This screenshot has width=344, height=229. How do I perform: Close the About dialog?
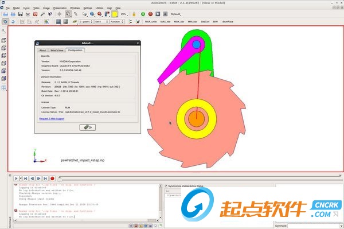[138, 43]
